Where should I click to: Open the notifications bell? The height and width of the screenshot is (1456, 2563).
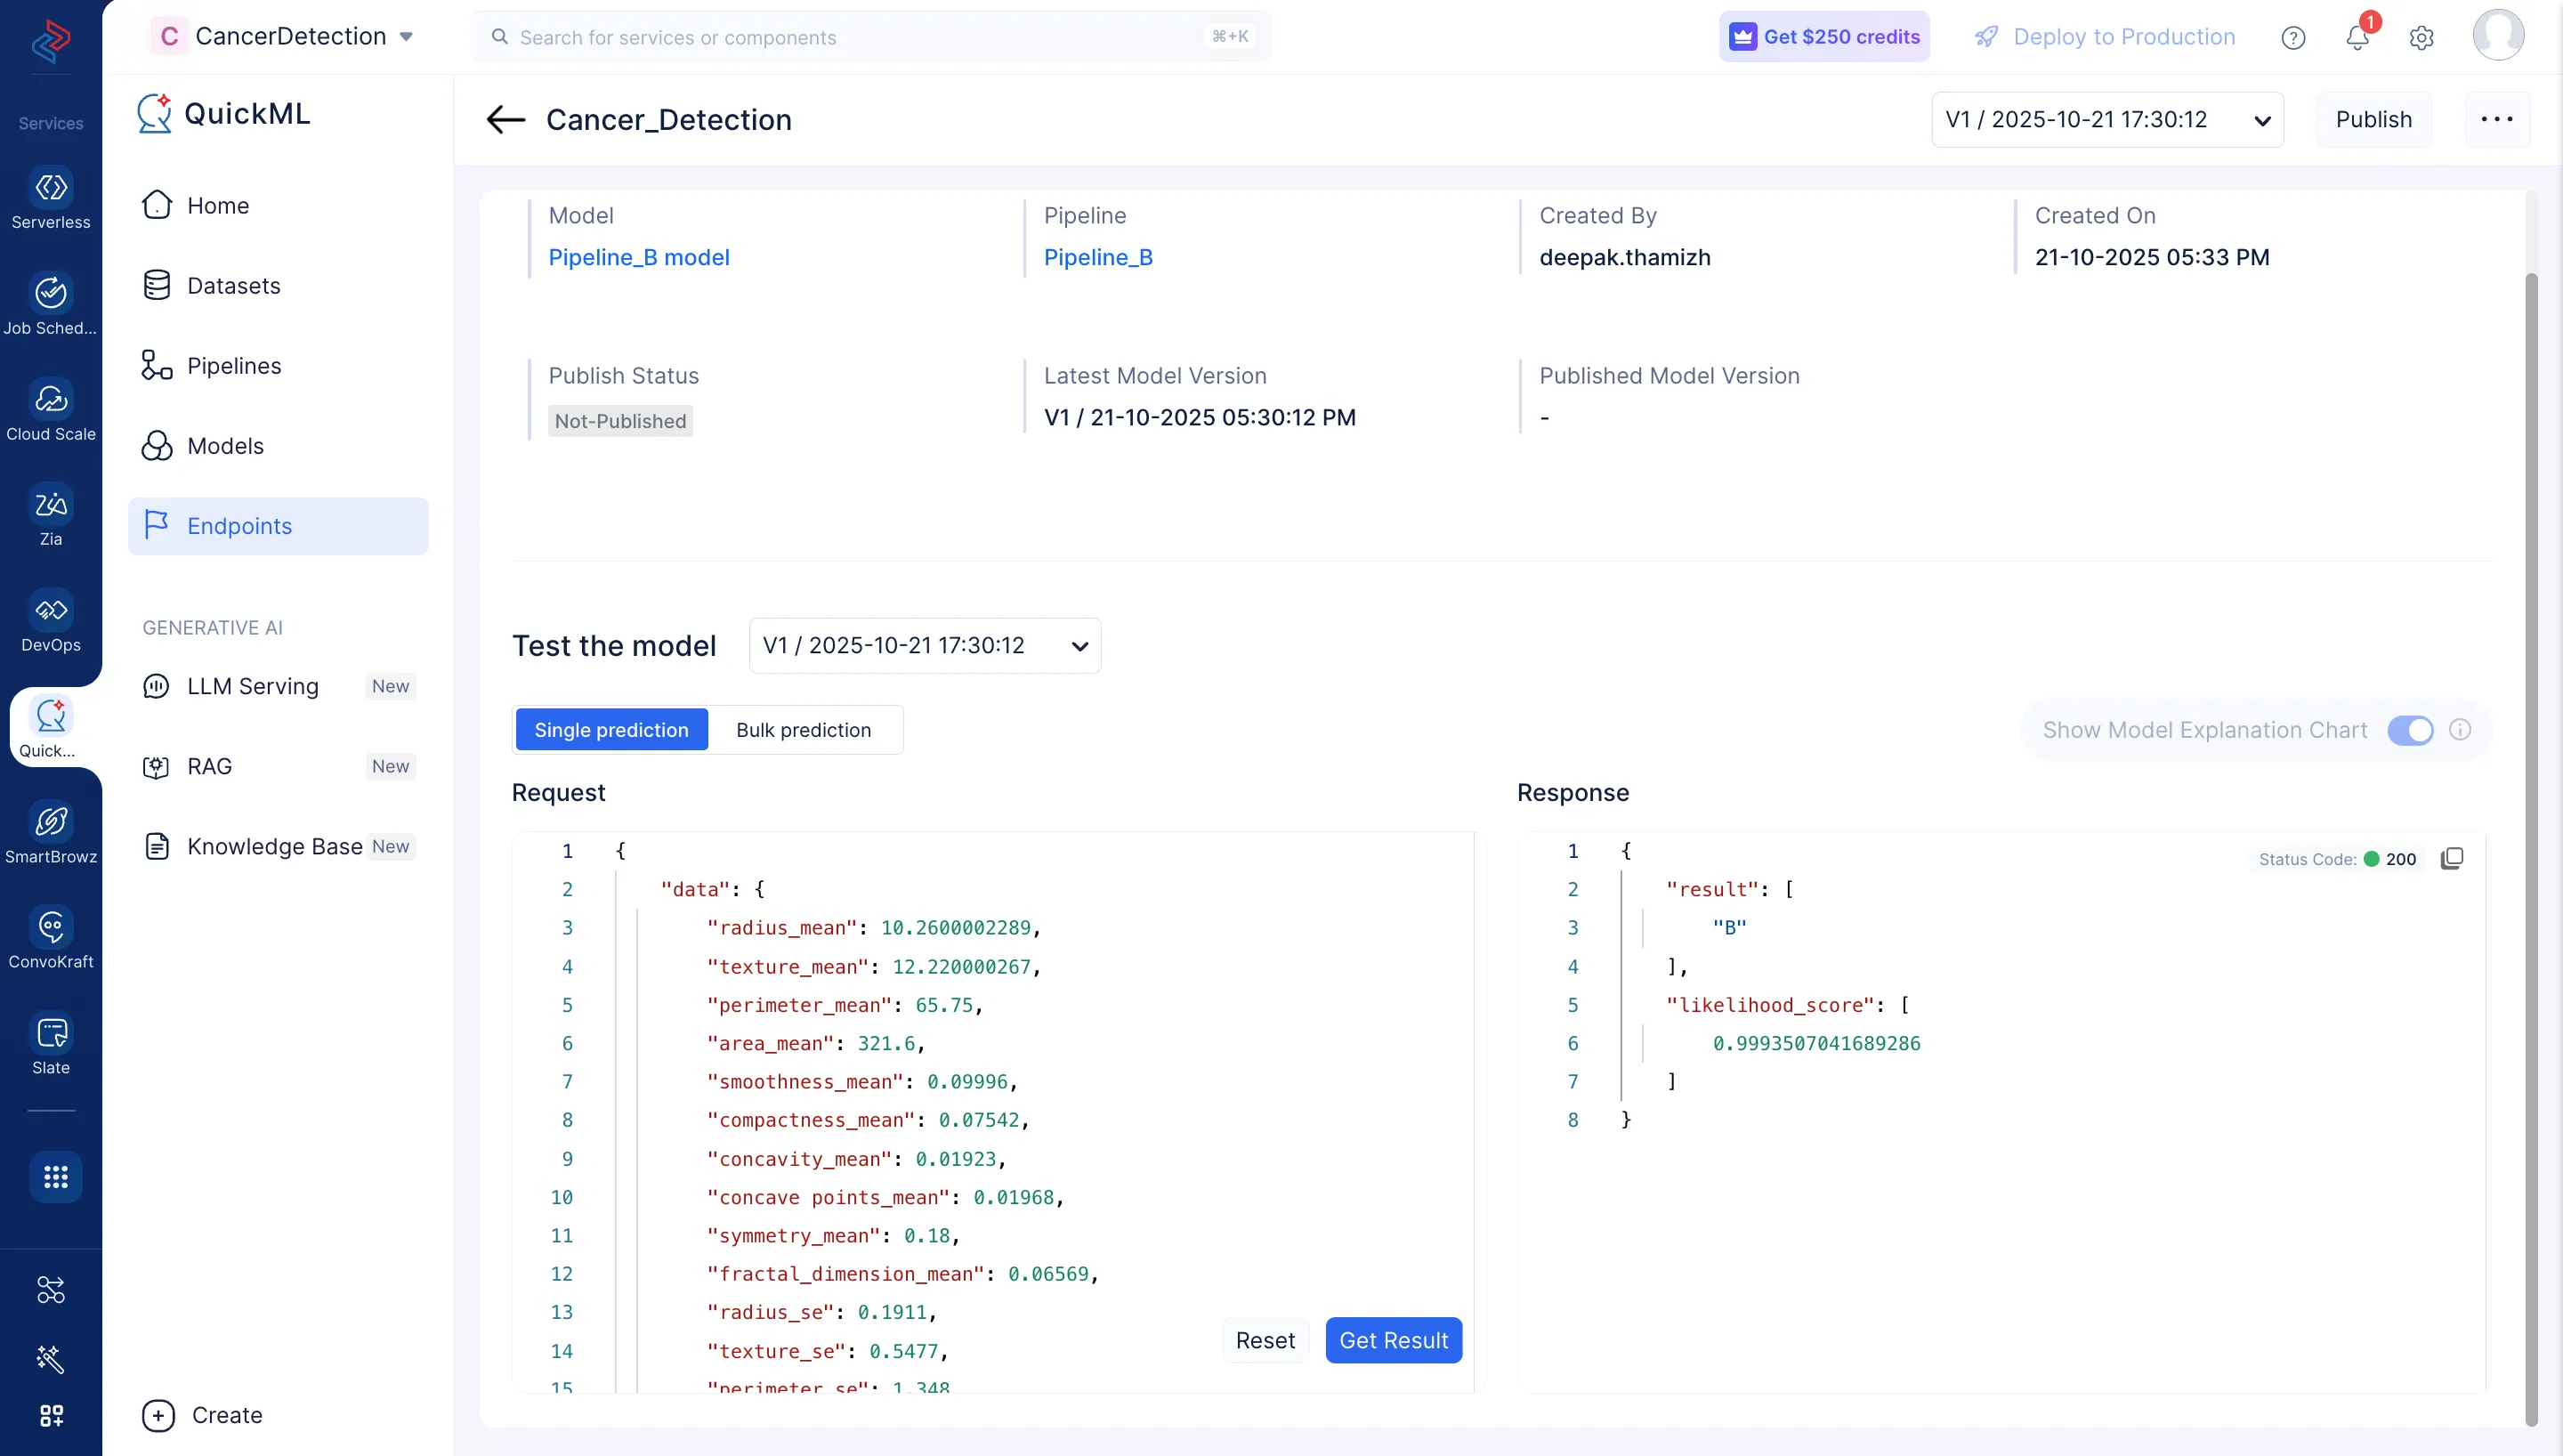pyautogui.click(x=2357, y=38)
